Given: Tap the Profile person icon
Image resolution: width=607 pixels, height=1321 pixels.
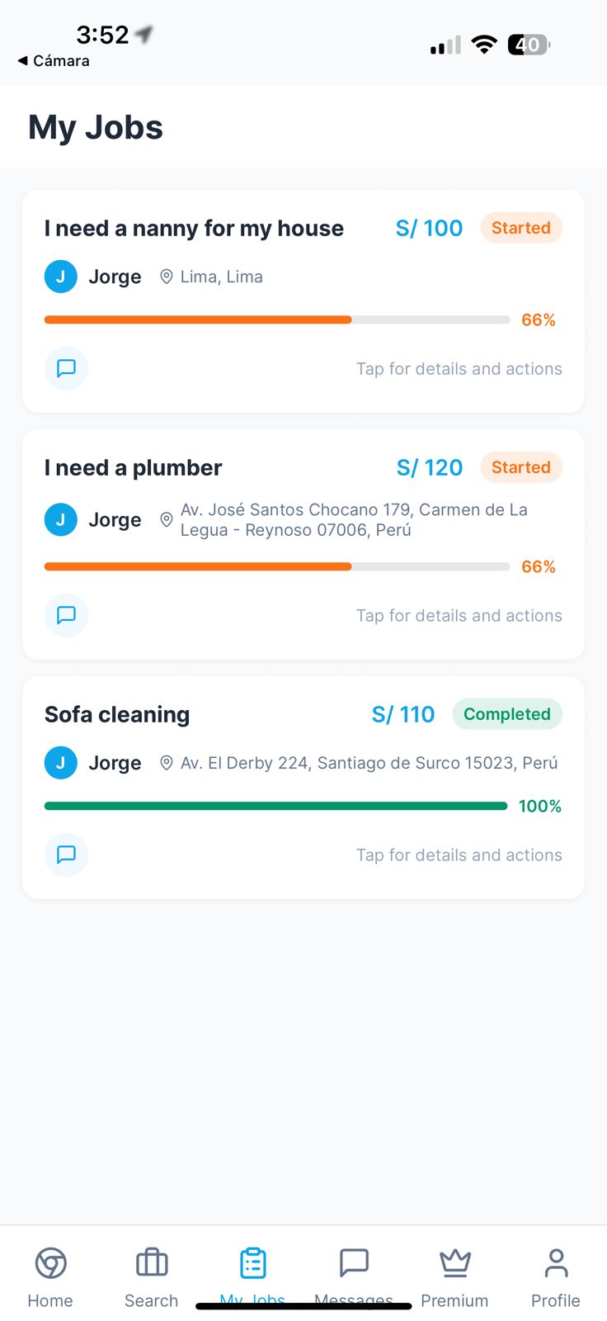Looking at the screenshot, I should (x=556, y=1263).
